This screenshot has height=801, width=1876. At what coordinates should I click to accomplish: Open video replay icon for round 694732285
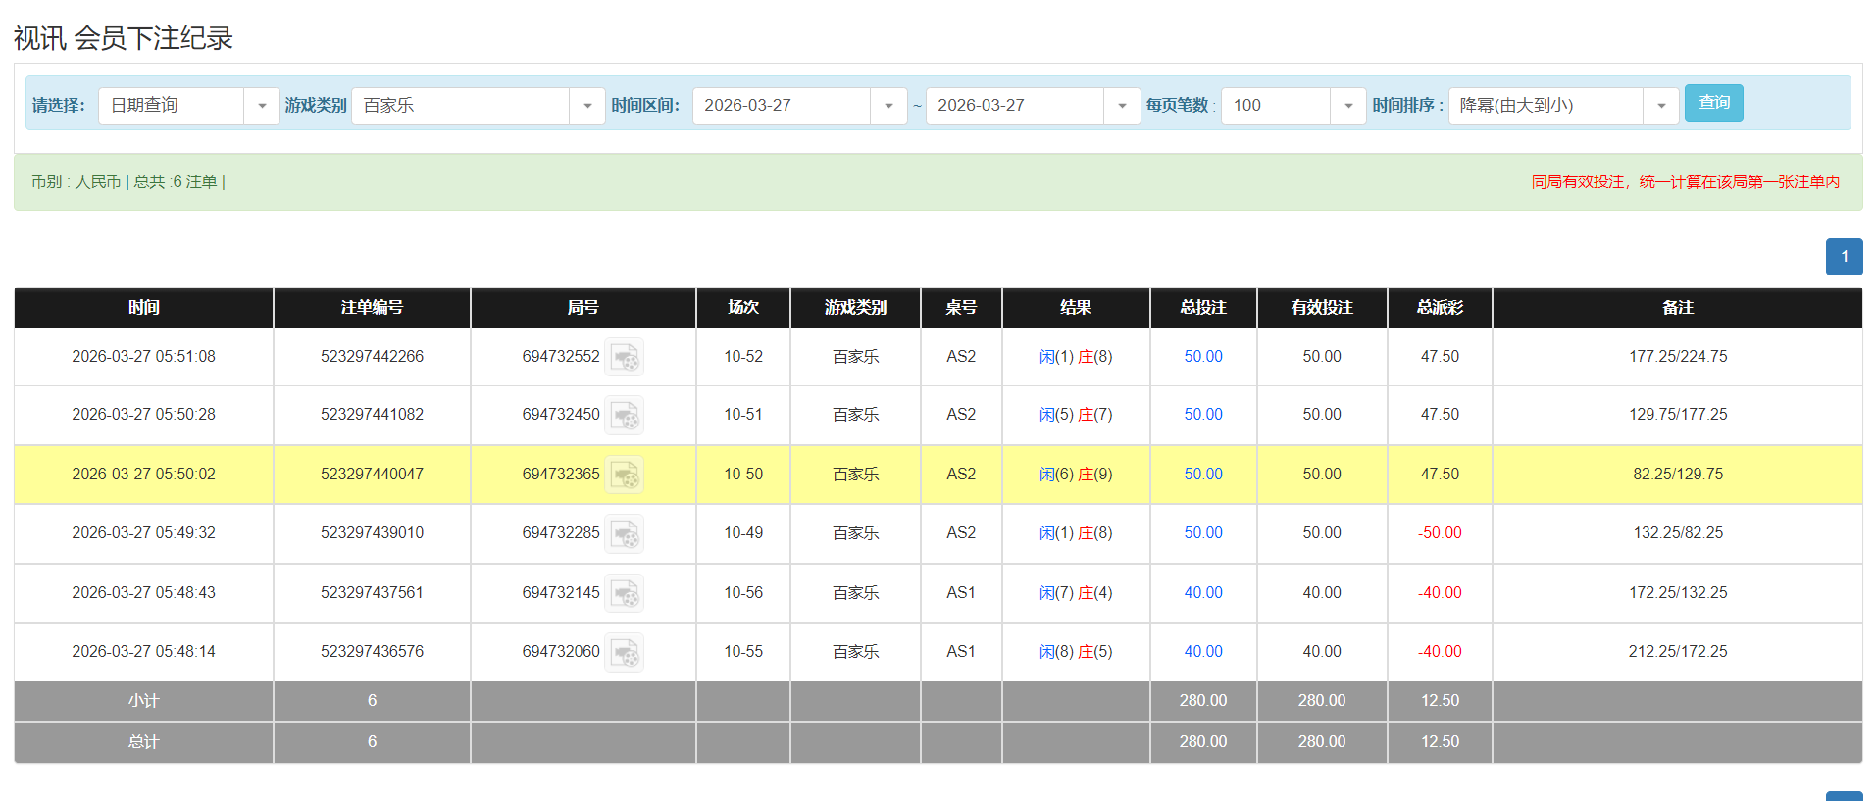pyautogui.click(x=624, y=533)
